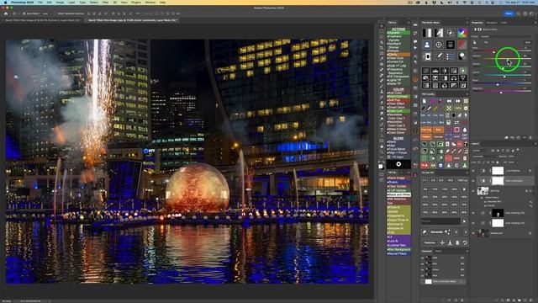Switch to the Paths tab
Image resolution: width=538 pixels, height=303 pixels.
438,251
